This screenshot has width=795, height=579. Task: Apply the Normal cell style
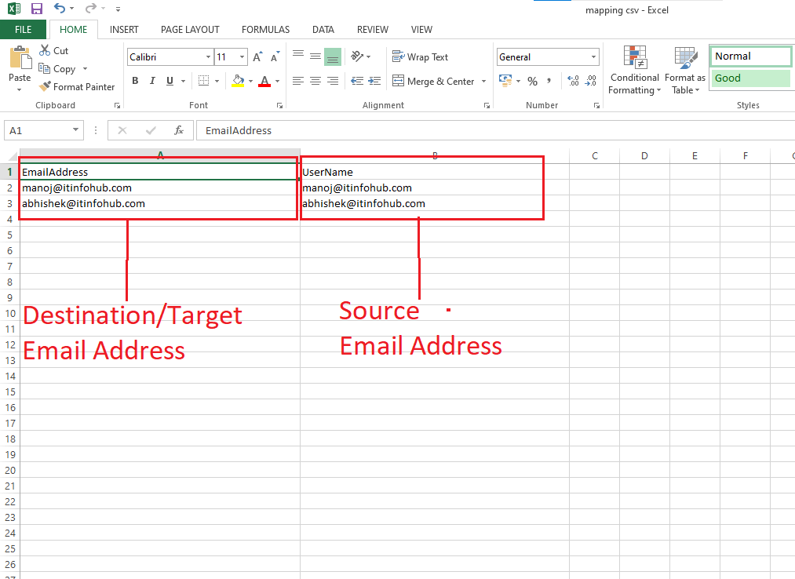(750, 56)
